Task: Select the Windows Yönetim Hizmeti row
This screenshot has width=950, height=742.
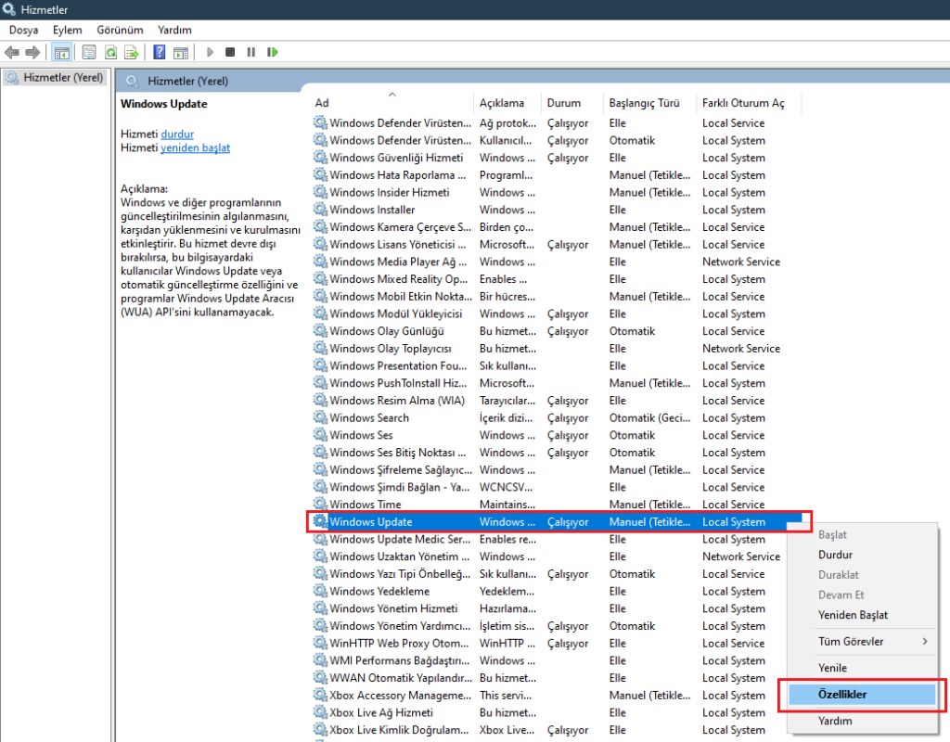Action: point(547,608)
